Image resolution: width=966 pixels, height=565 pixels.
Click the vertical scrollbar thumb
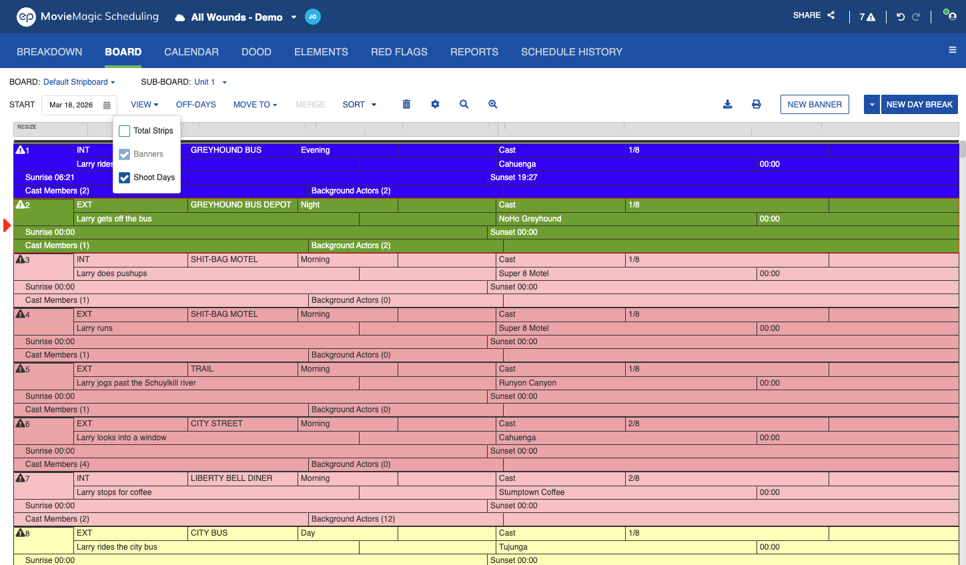click(x=963, y=149)
